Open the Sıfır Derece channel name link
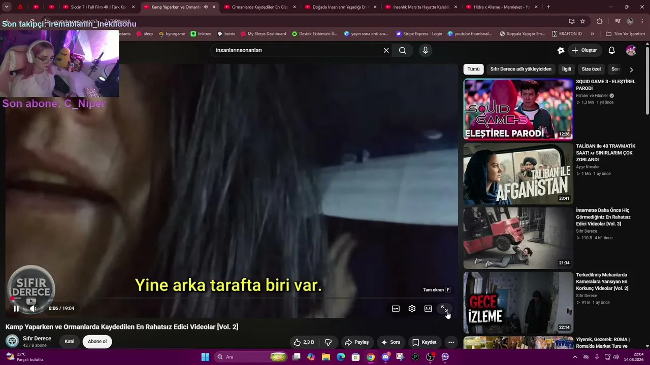 coord(37,339)
